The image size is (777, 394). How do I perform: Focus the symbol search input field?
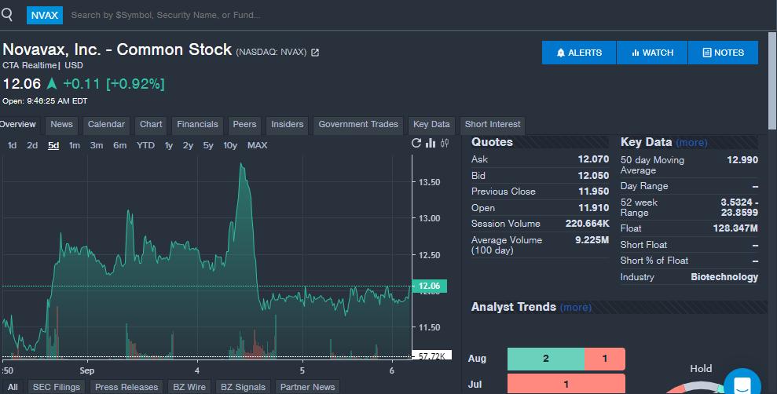166,16
